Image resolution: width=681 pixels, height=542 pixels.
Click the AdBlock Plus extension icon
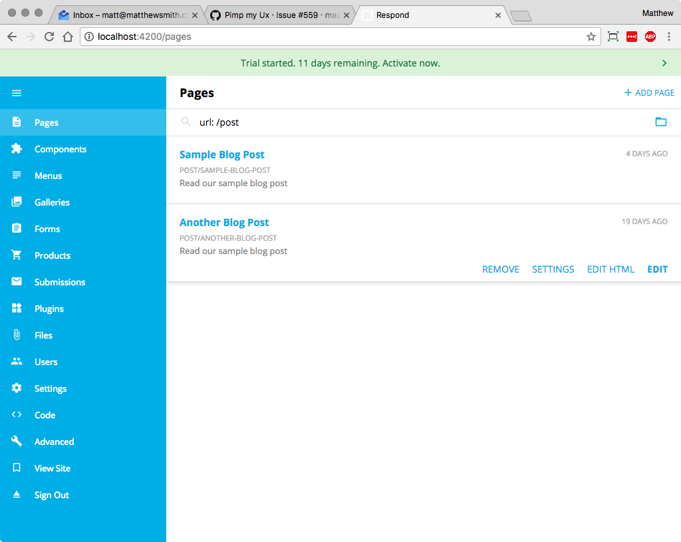(650, 37)
